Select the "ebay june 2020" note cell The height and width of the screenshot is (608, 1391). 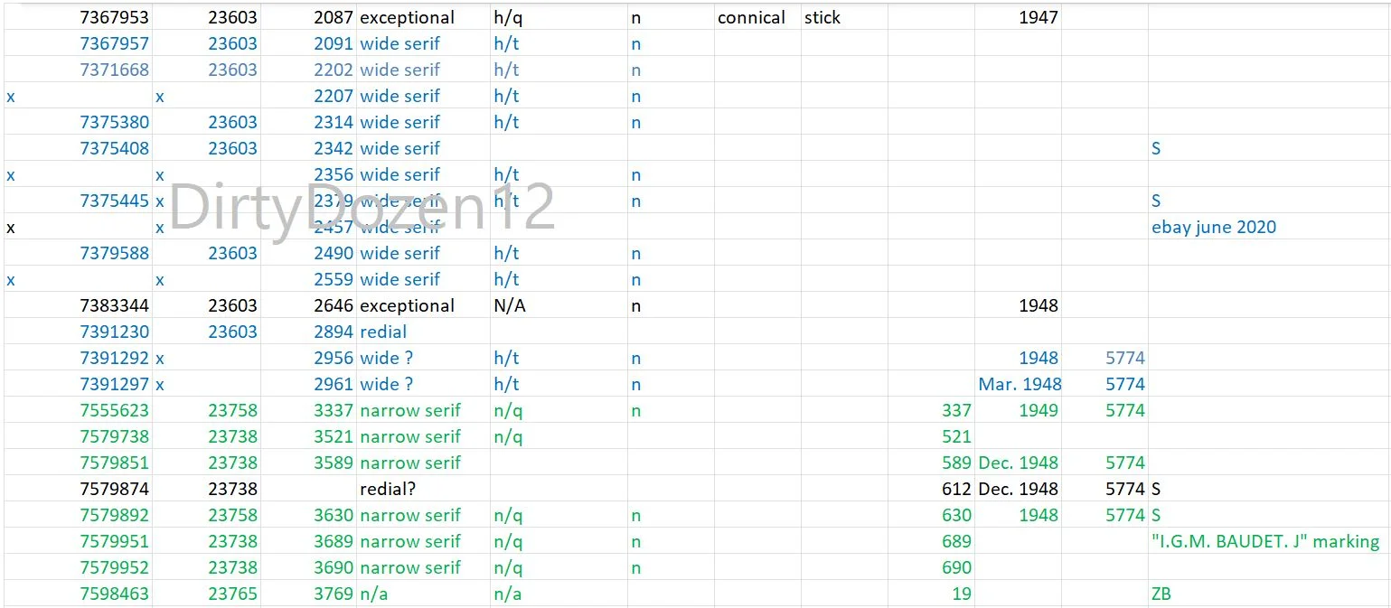pyautogui.click(x=1214, y=227)
